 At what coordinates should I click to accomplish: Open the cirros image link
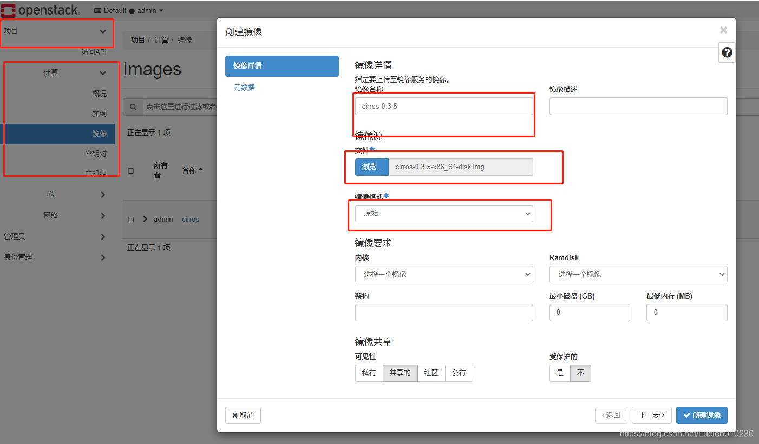coord(191,220)
